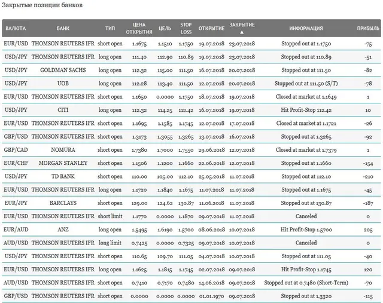Click EUR/CHF currency pair cell
This screenshot has width=383, height=303.
point(16,163)
